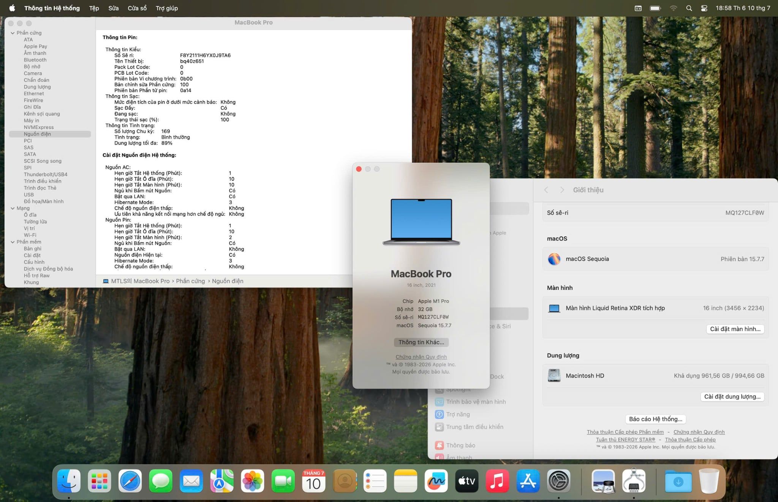
Task: Select Bluetooth in the hardware sidebar
Action: click(35, 60)
